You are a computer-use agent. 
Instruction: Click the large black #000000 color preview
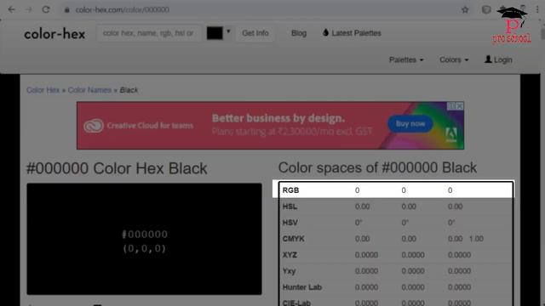[x=144, y=239]
